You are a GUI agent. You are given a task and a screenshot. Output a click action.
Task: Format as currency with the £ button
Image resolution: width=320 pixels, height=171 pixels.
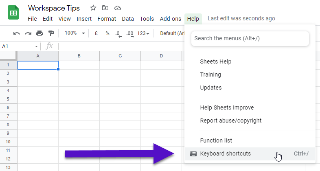tap(96, 33)
